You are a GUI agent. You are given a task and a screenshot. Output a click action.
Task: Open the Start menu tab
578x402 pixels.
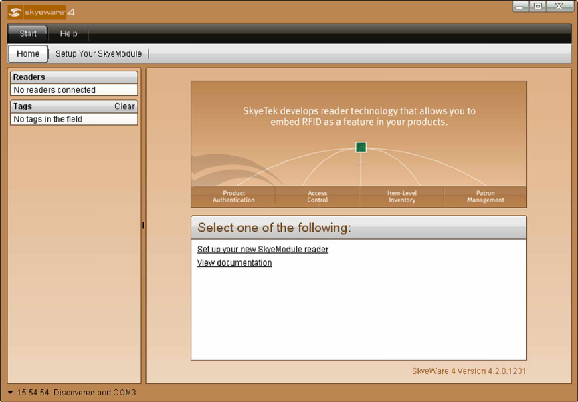click(28, 33)
